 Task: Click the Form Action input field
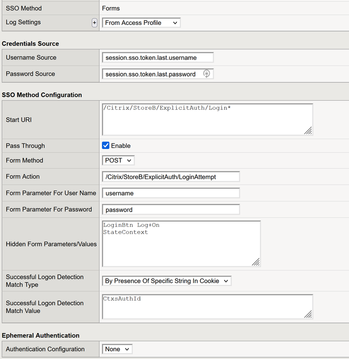[x=170, y=177]
